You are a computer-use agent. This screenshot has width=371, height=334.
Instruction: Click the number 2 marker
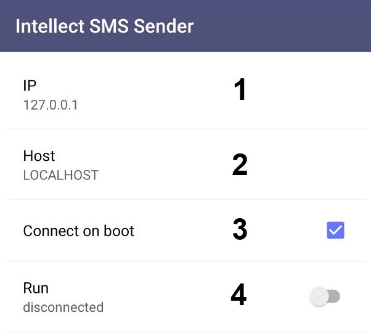coord(239,165)
